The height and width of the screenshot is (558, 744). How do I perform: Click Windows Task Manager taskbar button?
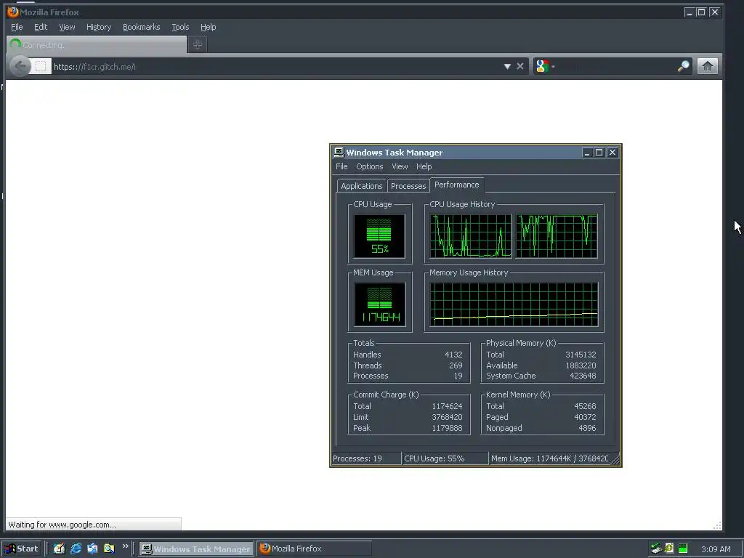[x=196, y=549]
